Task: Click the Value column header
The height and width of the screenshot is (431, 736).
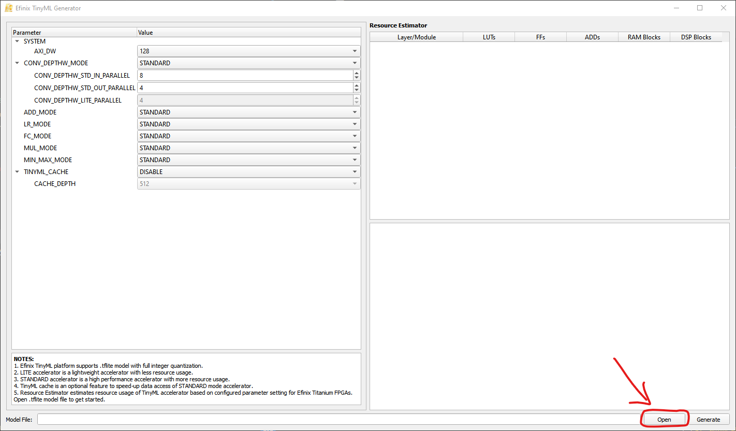Action: click(x=249, y=33)
